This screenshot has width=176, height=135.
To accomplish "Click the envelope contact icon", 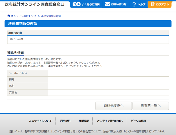I will (x=107, y=4).
